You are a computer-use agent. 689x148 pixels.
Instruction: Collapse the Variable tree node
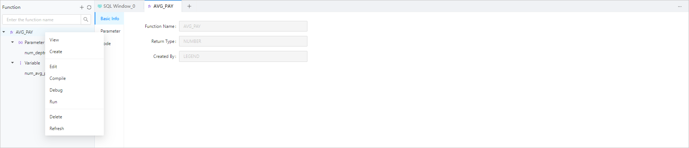(12, 63)
